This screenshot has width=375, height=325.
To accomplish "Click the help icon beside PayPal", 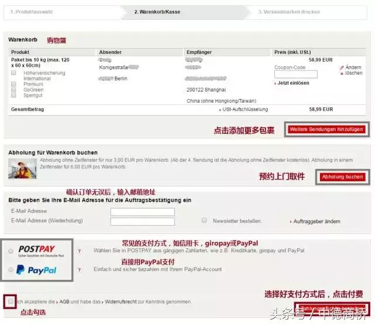I will tap(79, 269).
